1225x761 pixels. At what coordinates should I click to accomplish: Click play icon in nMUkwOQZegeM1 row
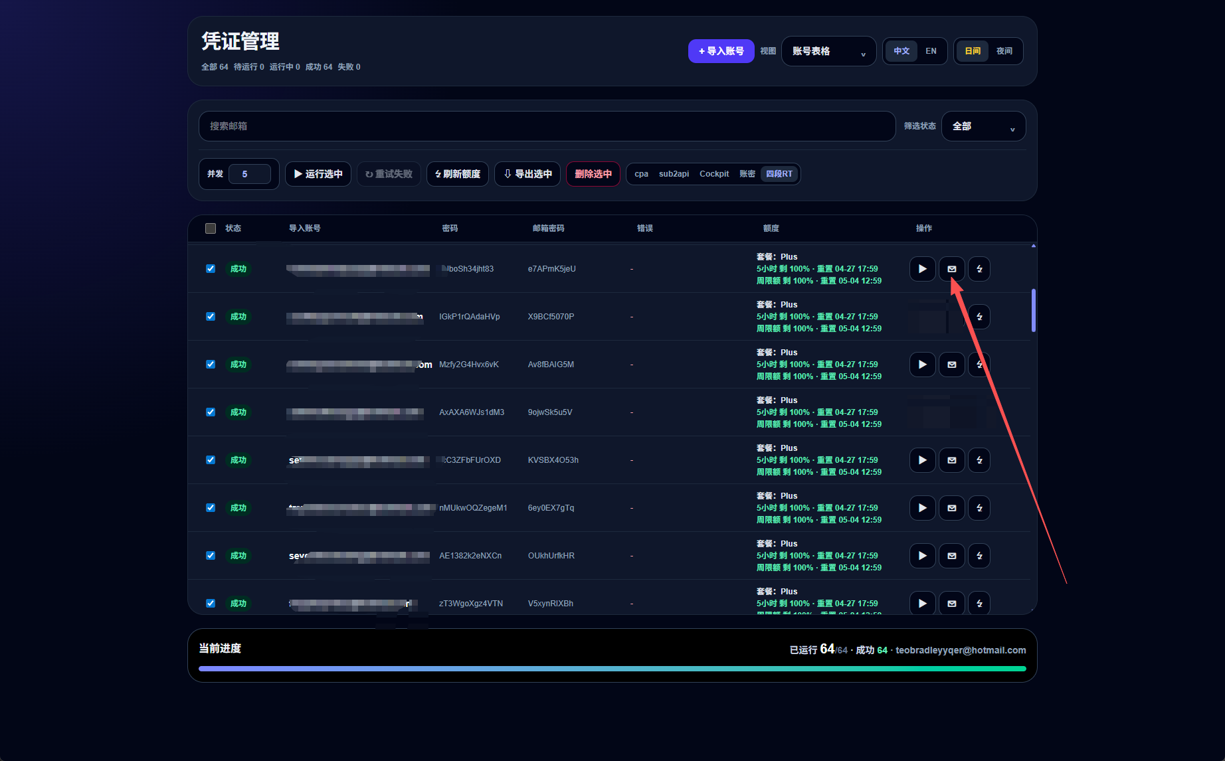[x=922, y=508]
